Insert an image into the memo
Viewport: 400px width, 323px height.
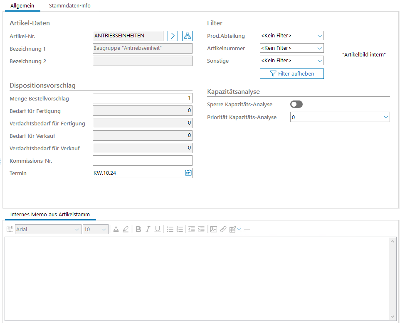pyautogui.click(x=214, y=229)
